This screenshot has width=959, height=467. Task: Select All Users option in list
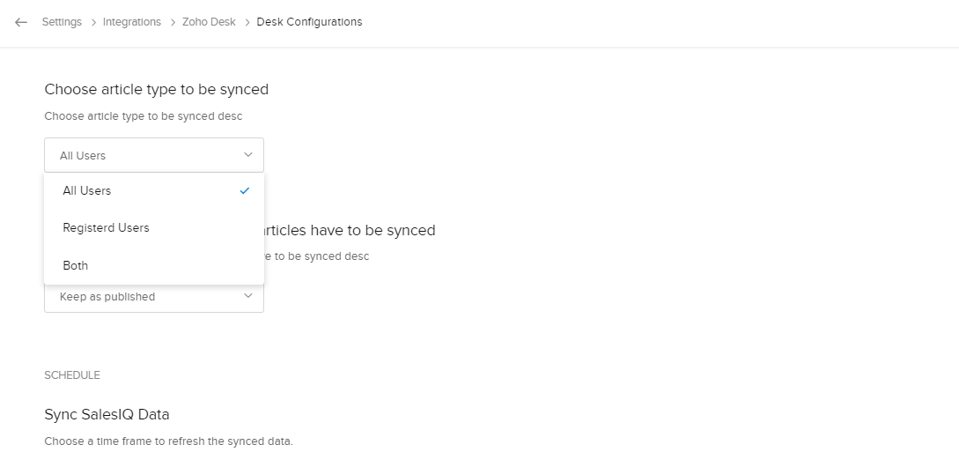(x=87, y=190)
